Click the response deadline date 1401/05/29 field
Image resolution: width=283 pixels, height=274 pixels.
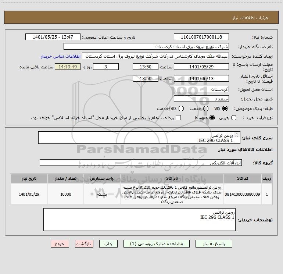[201, 67]
